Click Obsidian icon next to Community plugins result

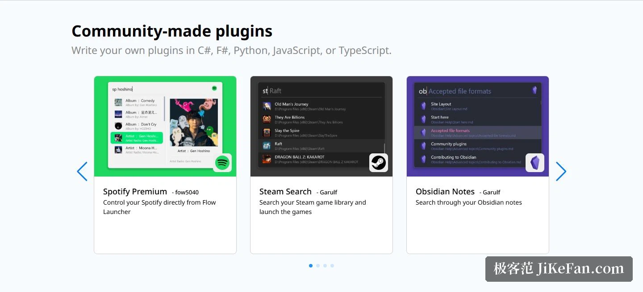423,146
